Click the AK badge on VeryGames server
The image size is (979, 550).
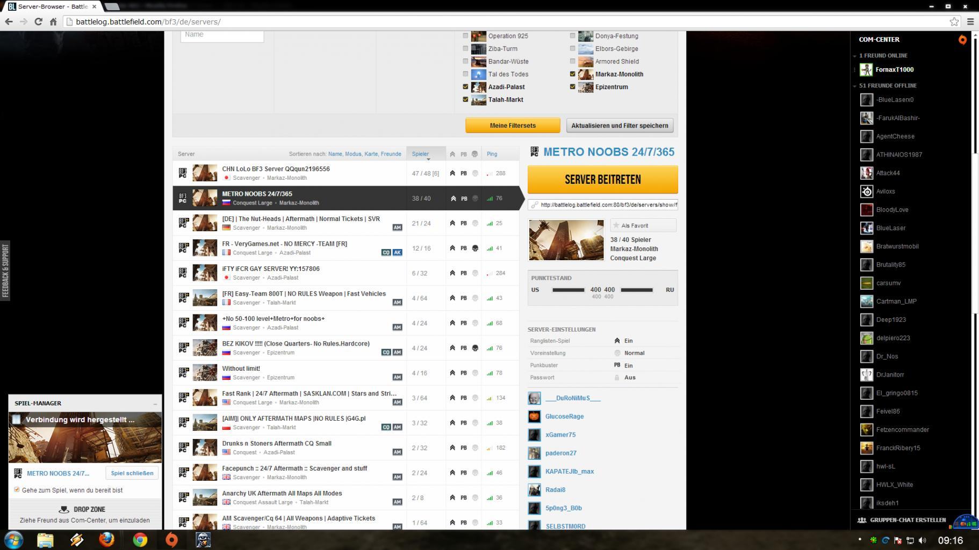click(397, 252)
